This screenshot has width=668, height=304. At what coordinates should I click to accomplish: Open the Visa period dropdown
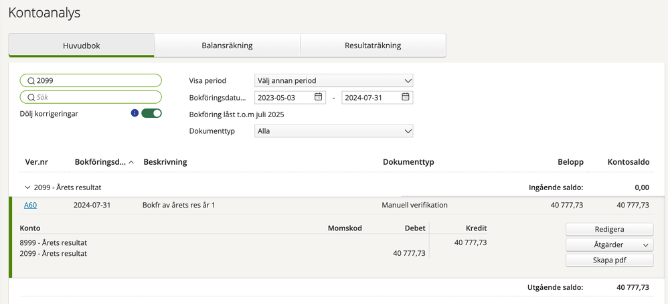pyautogui.click(x=333, y=80)
